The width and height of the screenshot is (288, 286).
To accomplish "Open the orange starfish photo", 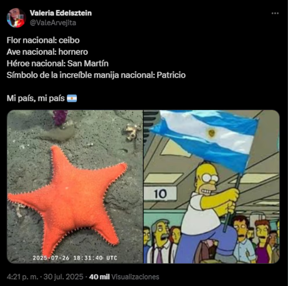I will click(x=75, y=187).
